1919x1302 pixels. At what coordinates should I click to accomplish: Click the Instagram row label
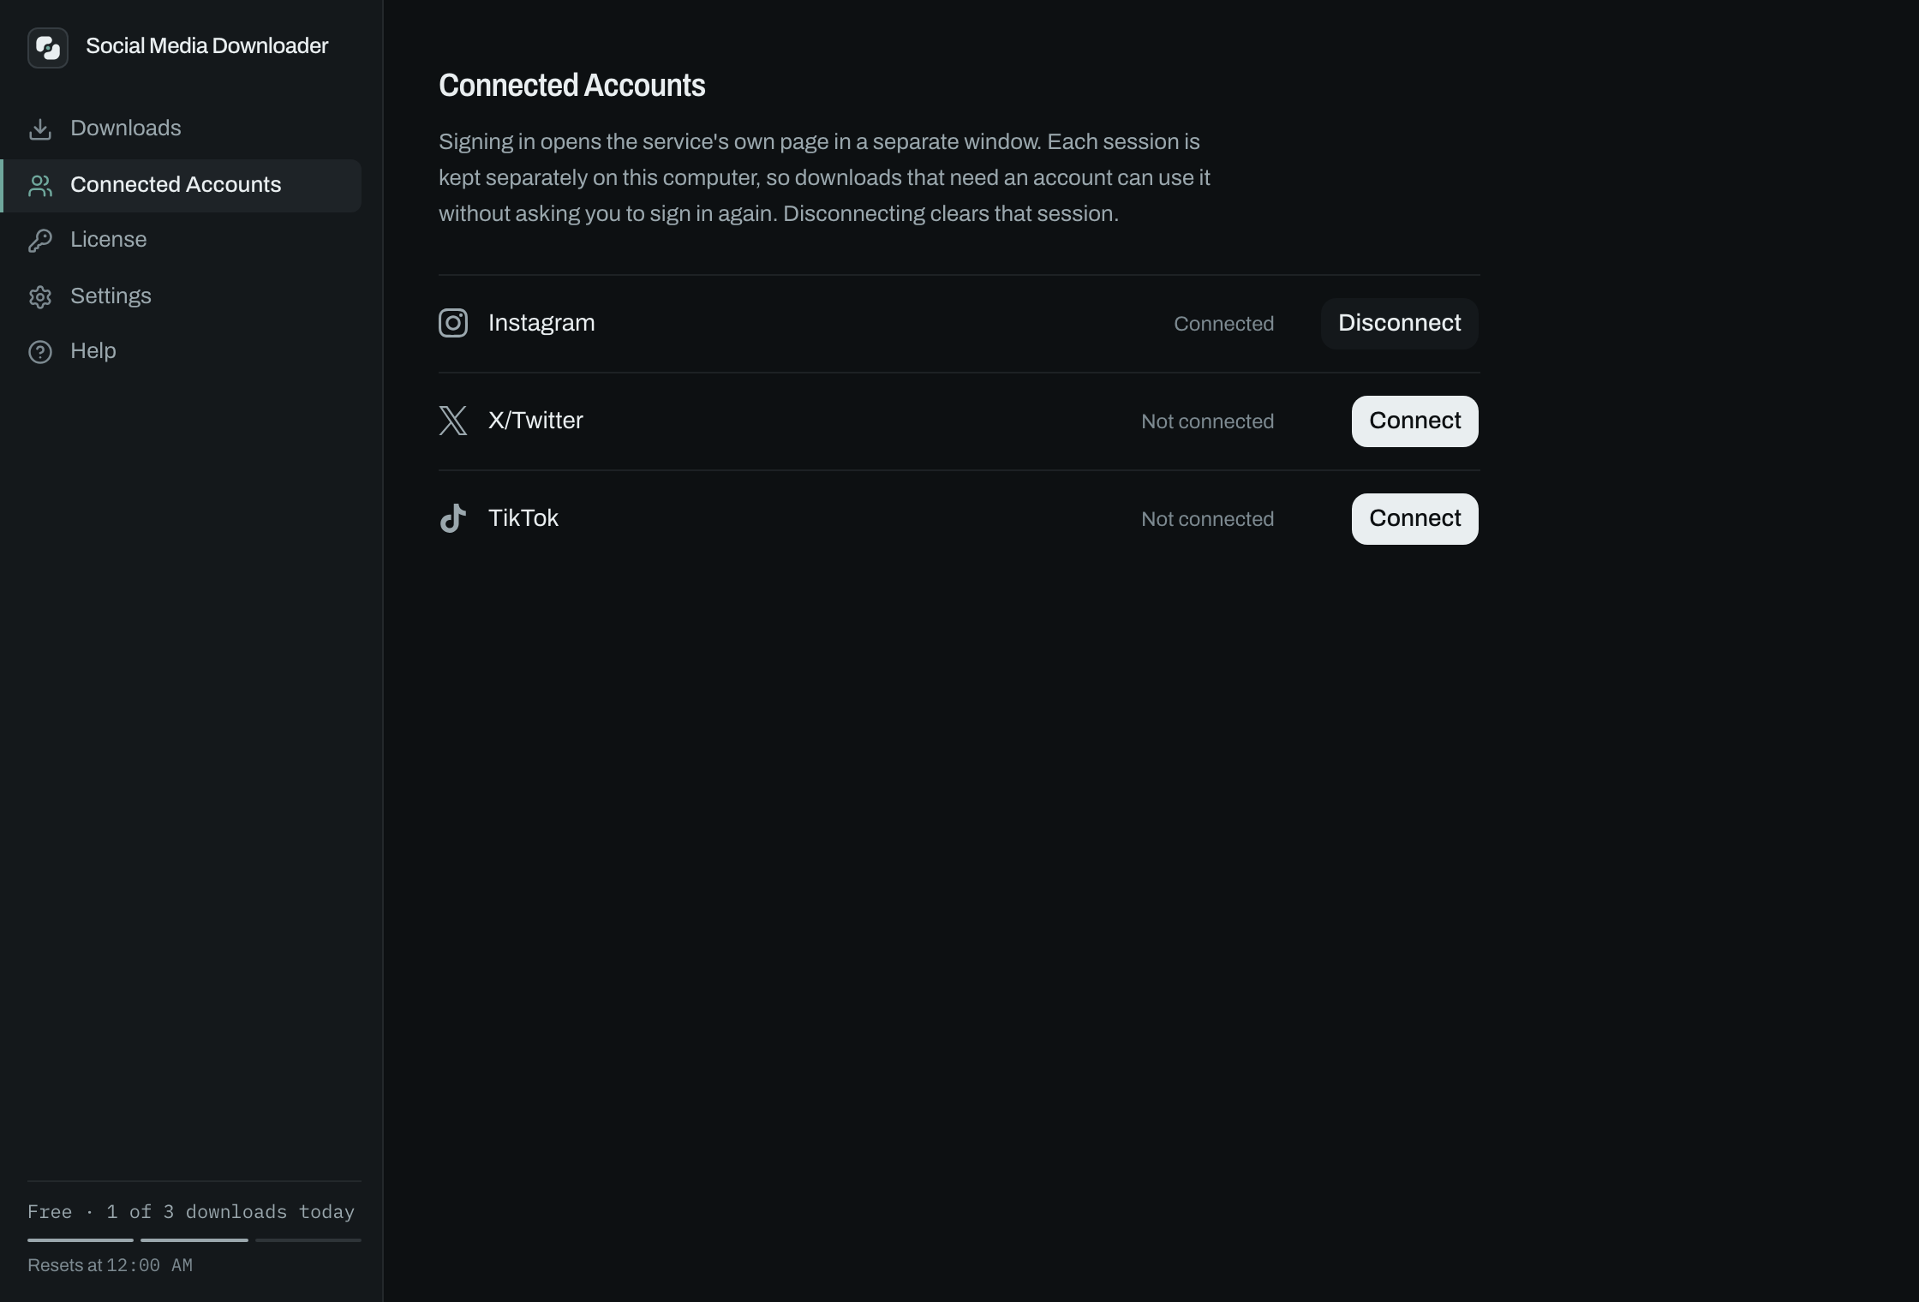tap(541, 323)
